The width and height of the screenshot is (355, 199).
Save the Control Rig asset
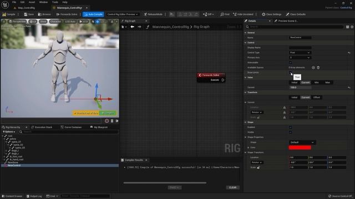click(x=29, y=14)
